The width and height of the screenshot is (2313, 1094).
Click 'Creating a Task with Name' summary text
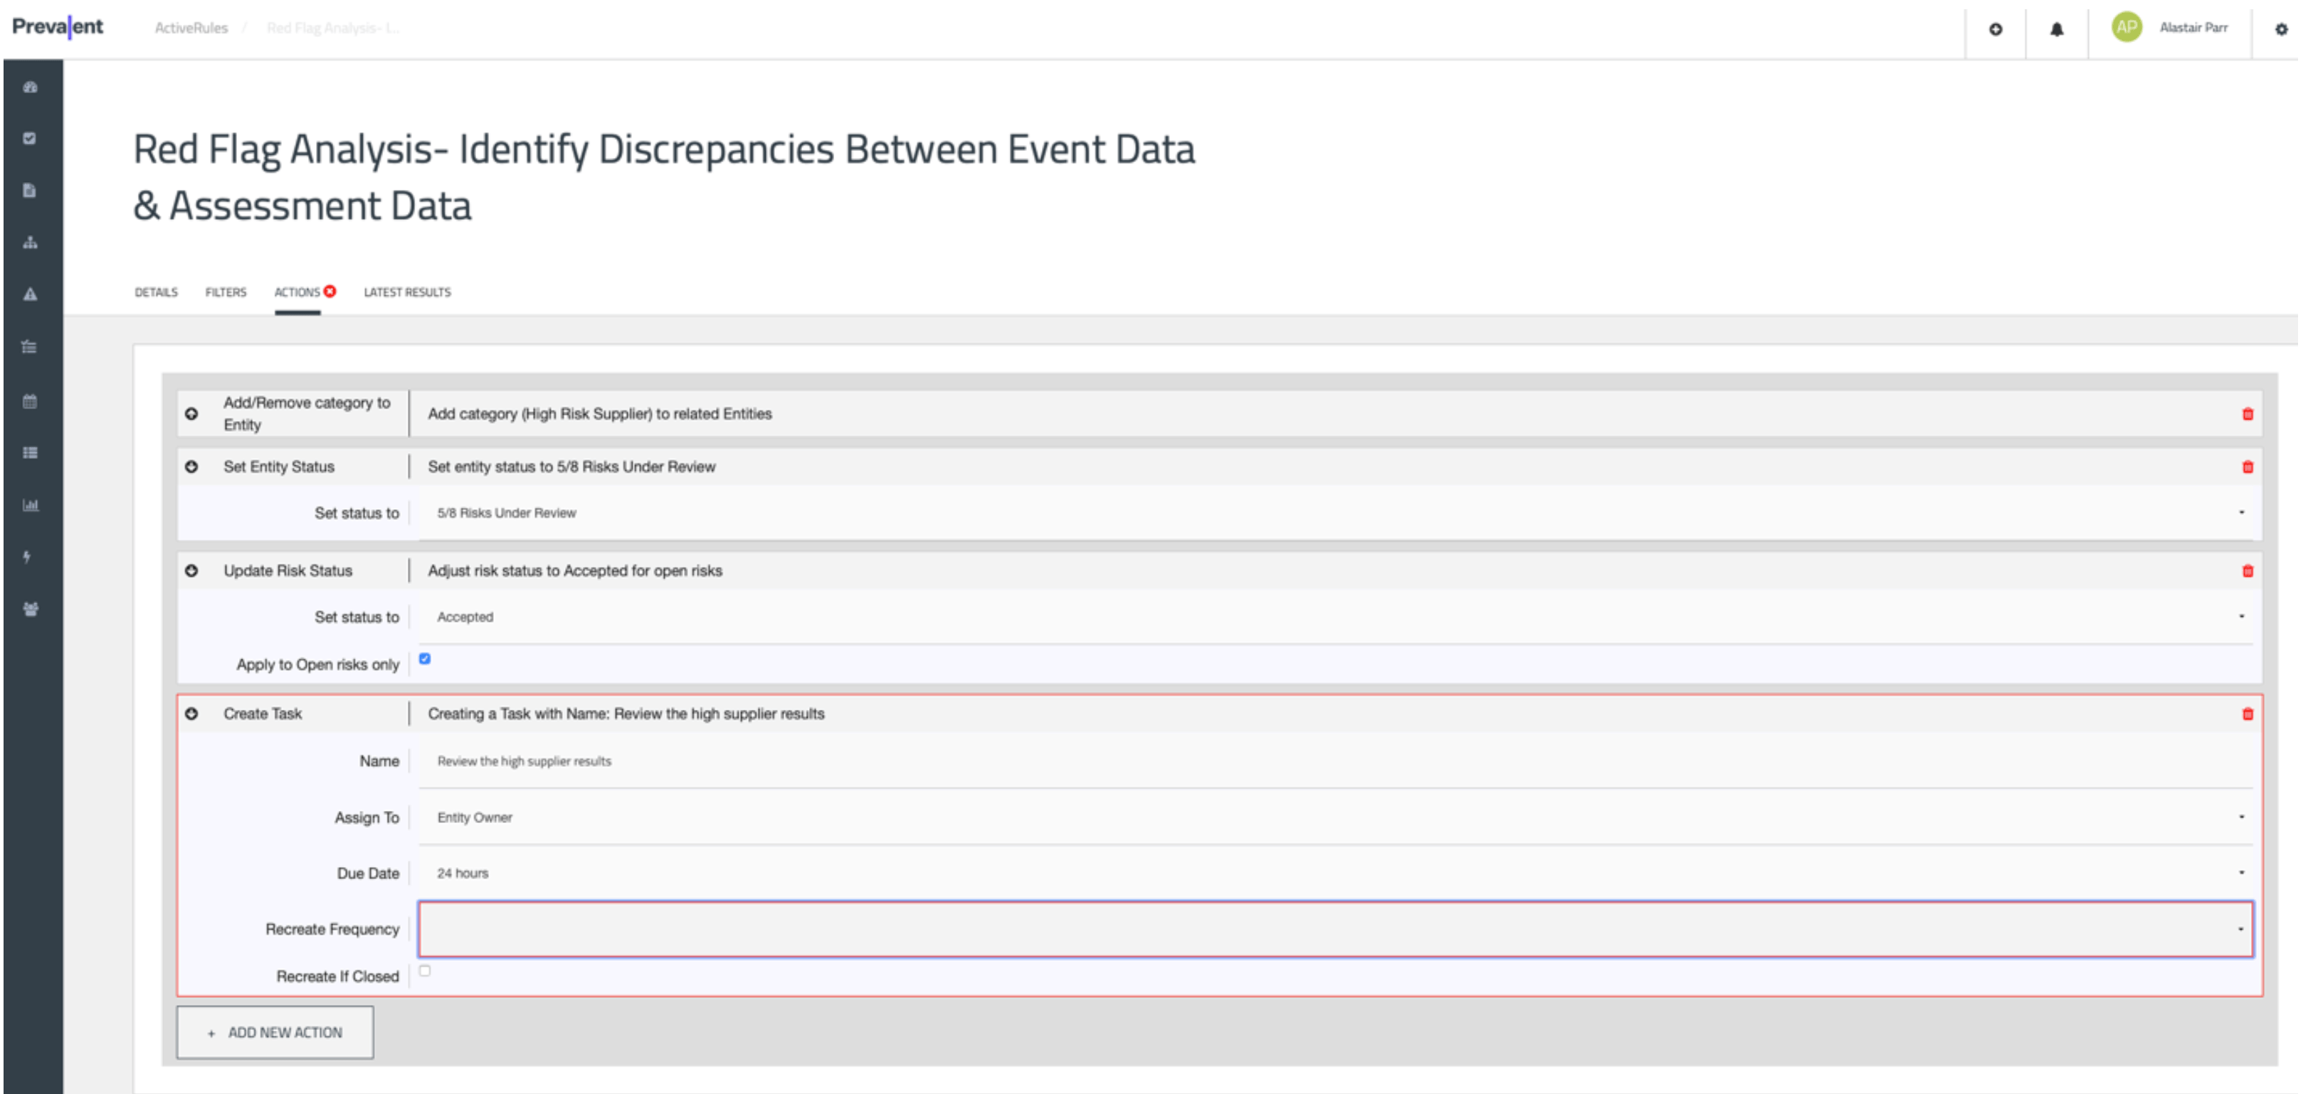tap(626, 713)
